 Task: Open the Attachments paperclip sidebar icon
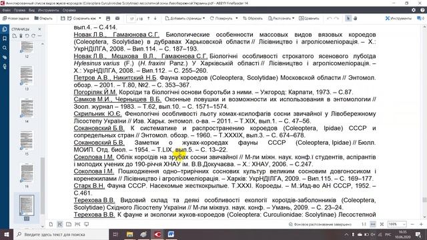pyautogui.click(x=5, y=57)
